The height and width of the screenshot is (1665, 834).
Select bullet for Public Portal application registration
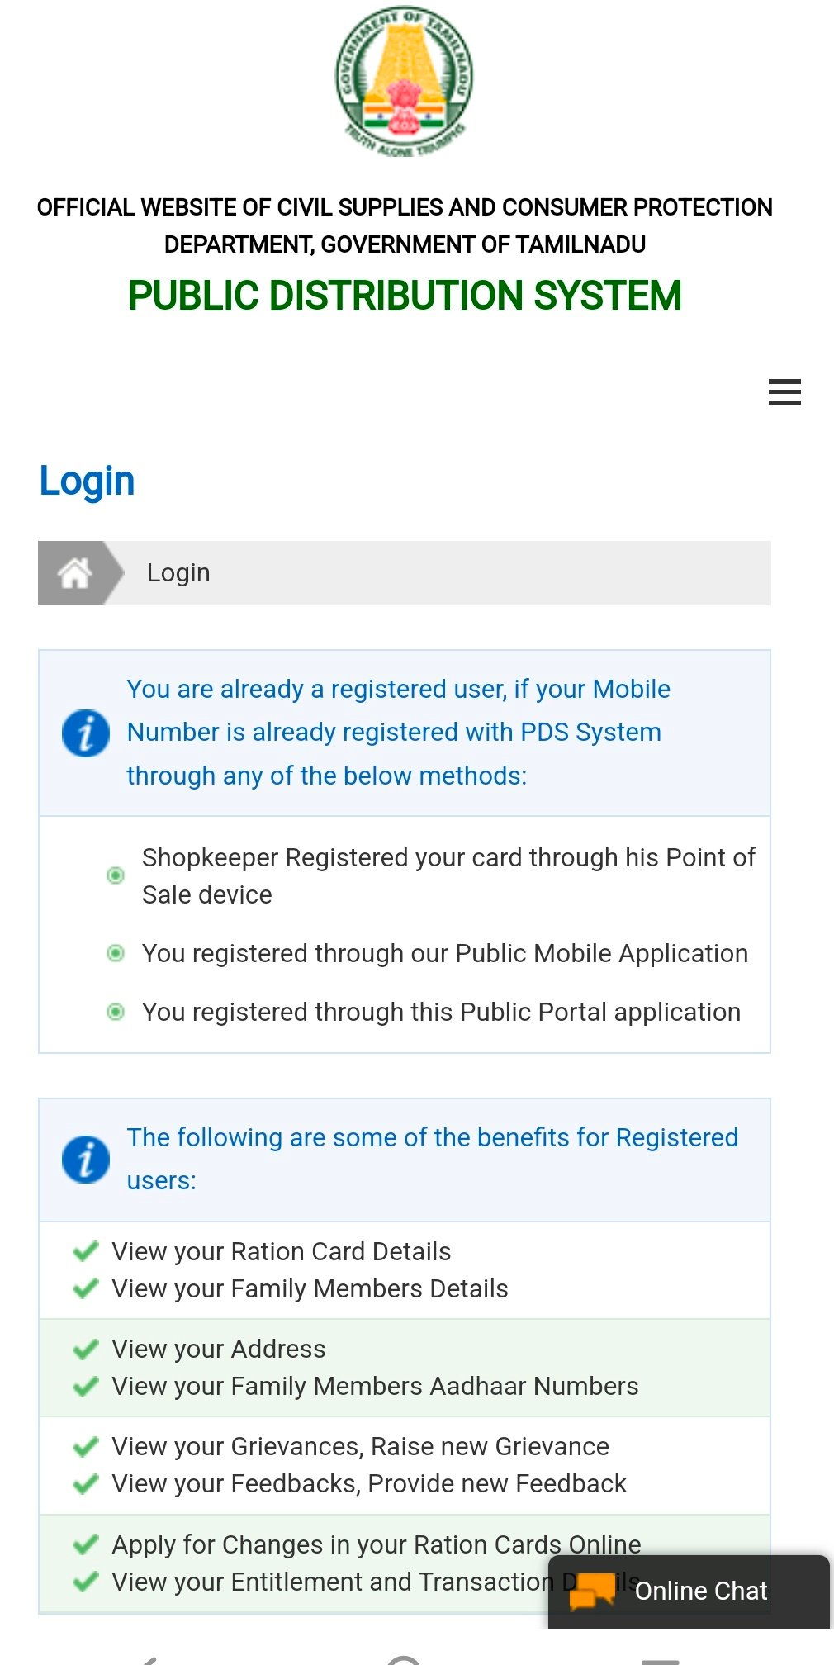click(116, 1013)
